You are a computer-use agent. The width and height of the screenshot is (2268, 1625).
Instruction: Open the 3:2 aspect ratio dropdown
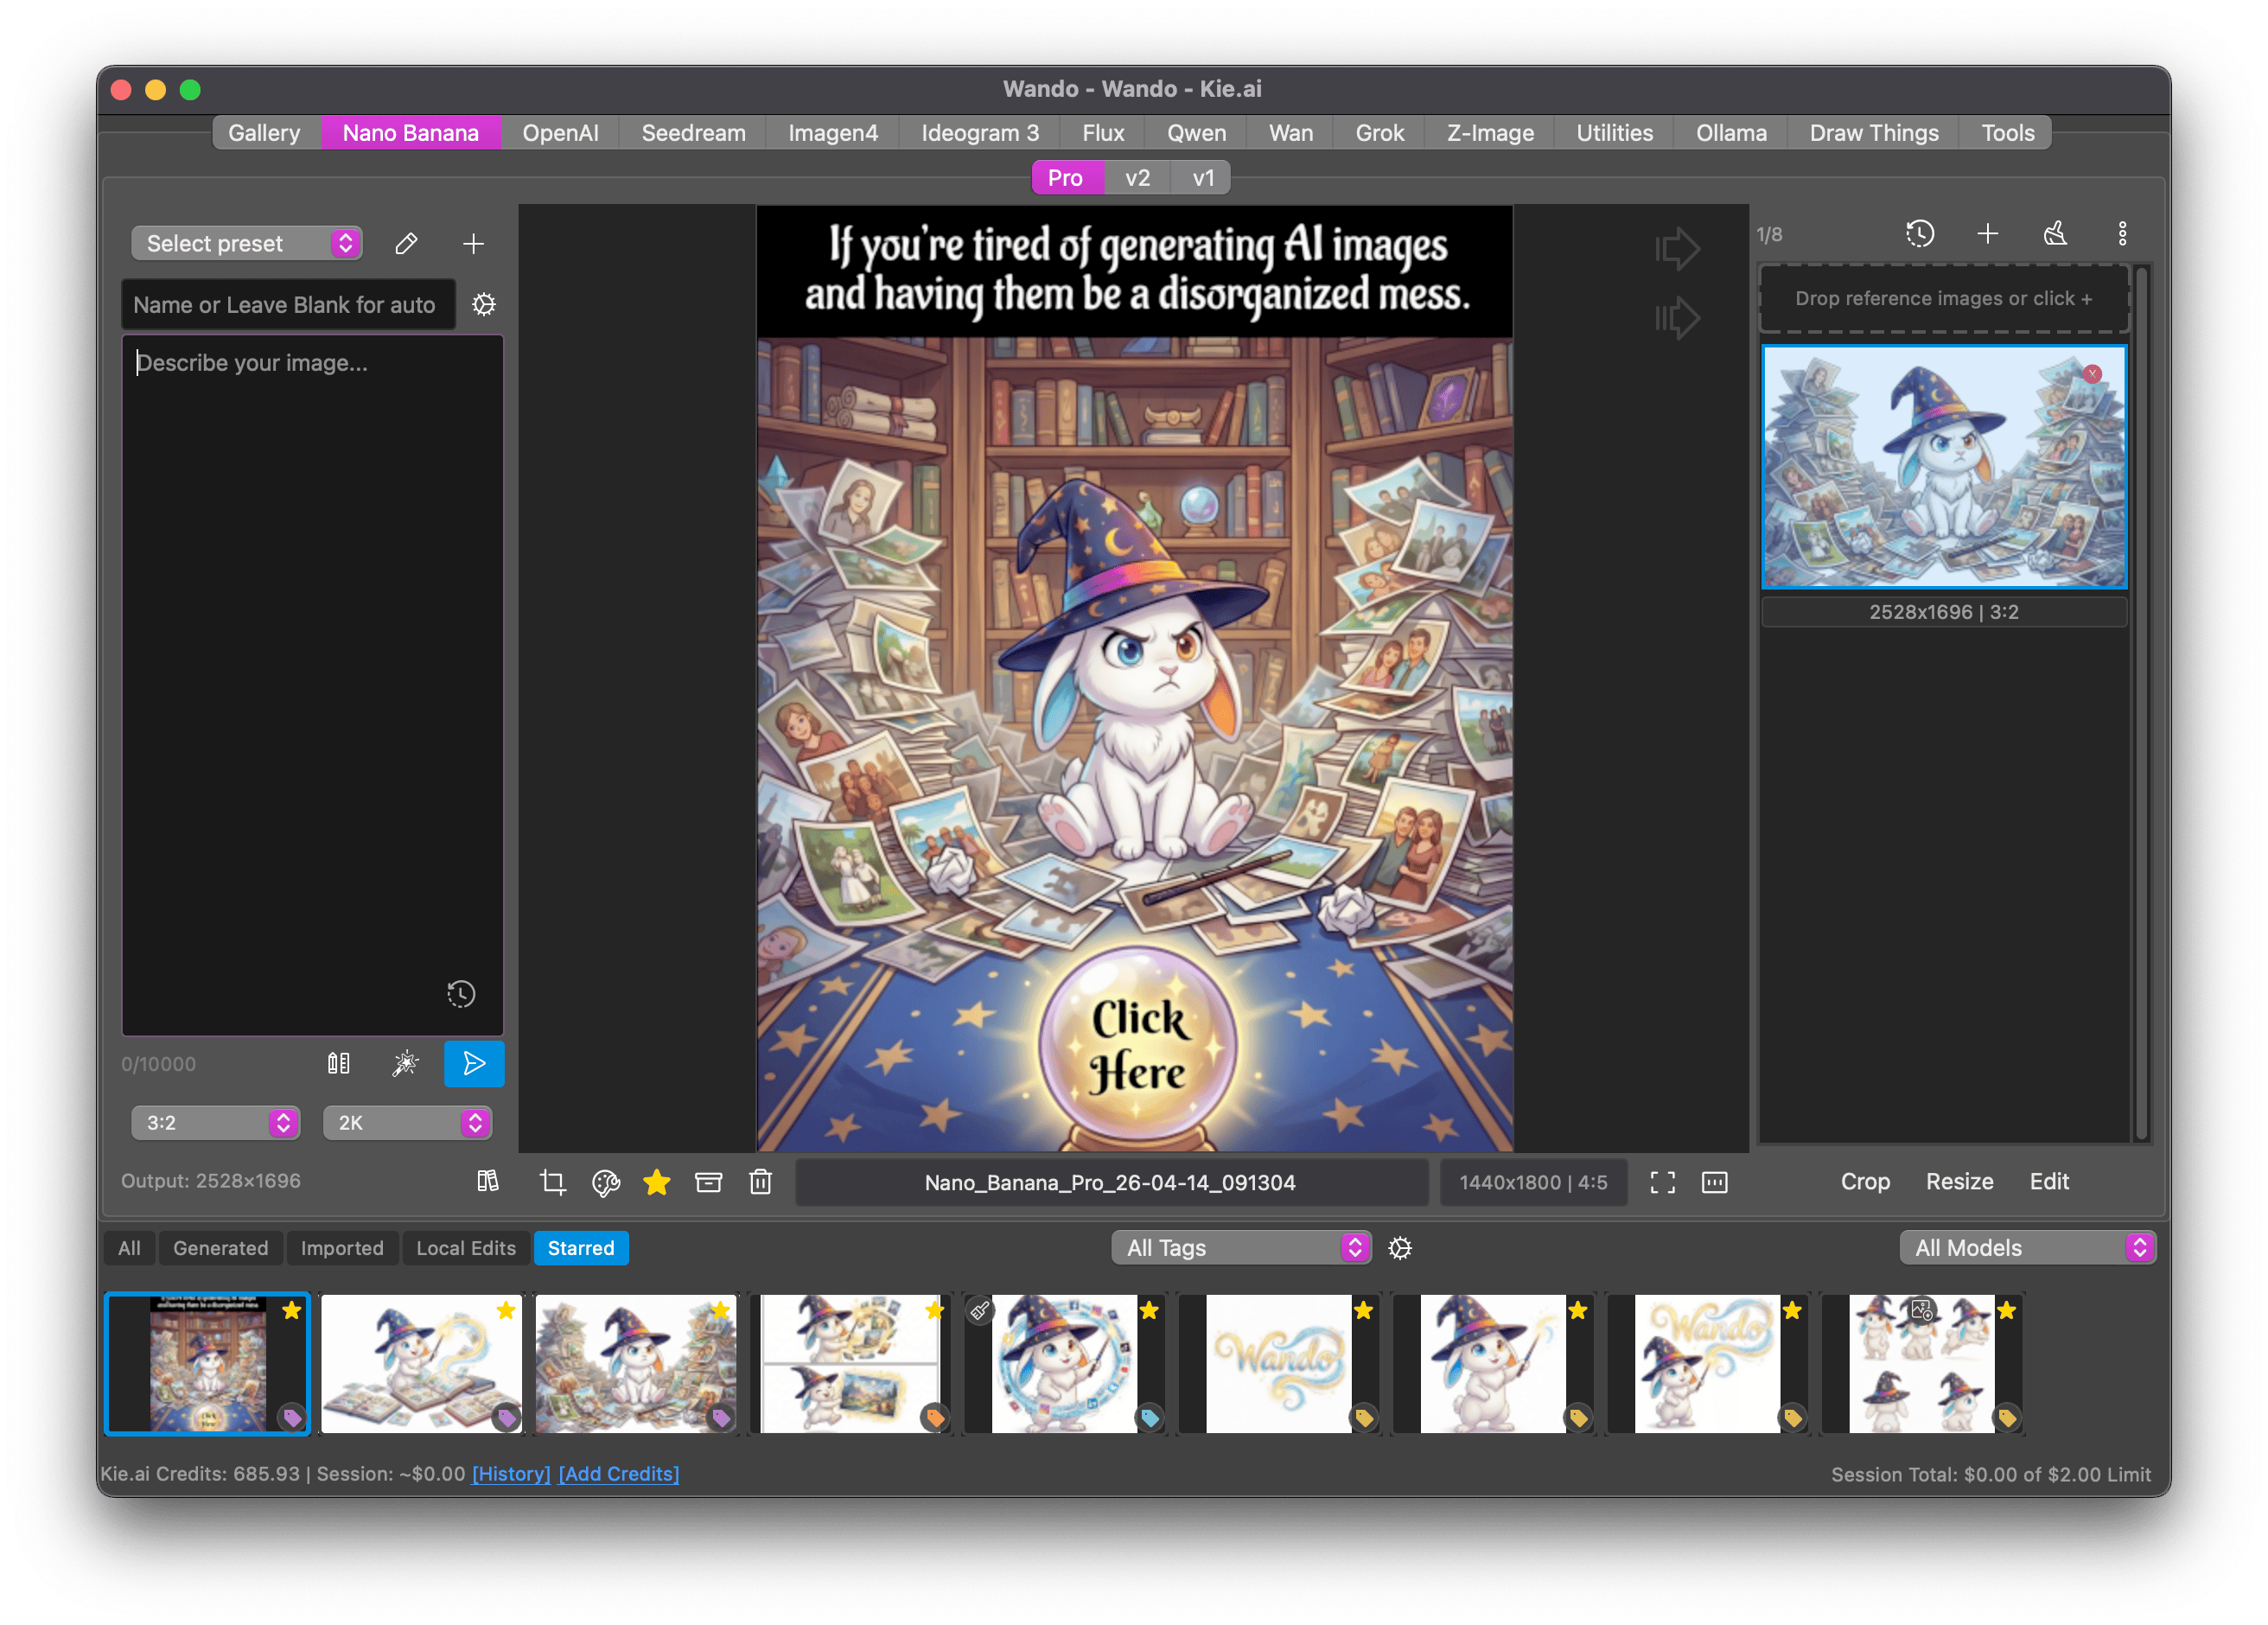click(215, 1122)
